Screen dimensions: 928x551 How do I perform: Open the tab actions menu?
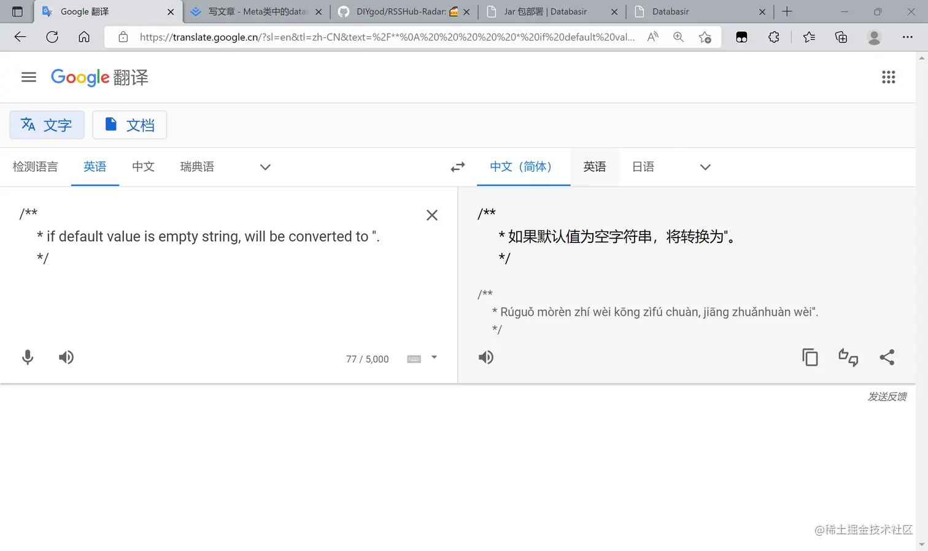click(17, 11)
